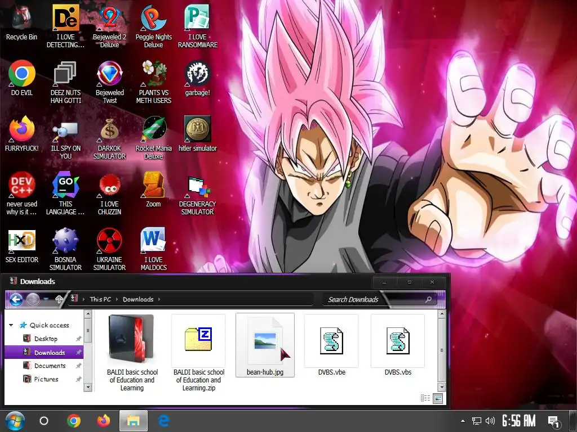
Task: Open the DEV C++ desktop shortcut
Action: (x=22, y=193)
